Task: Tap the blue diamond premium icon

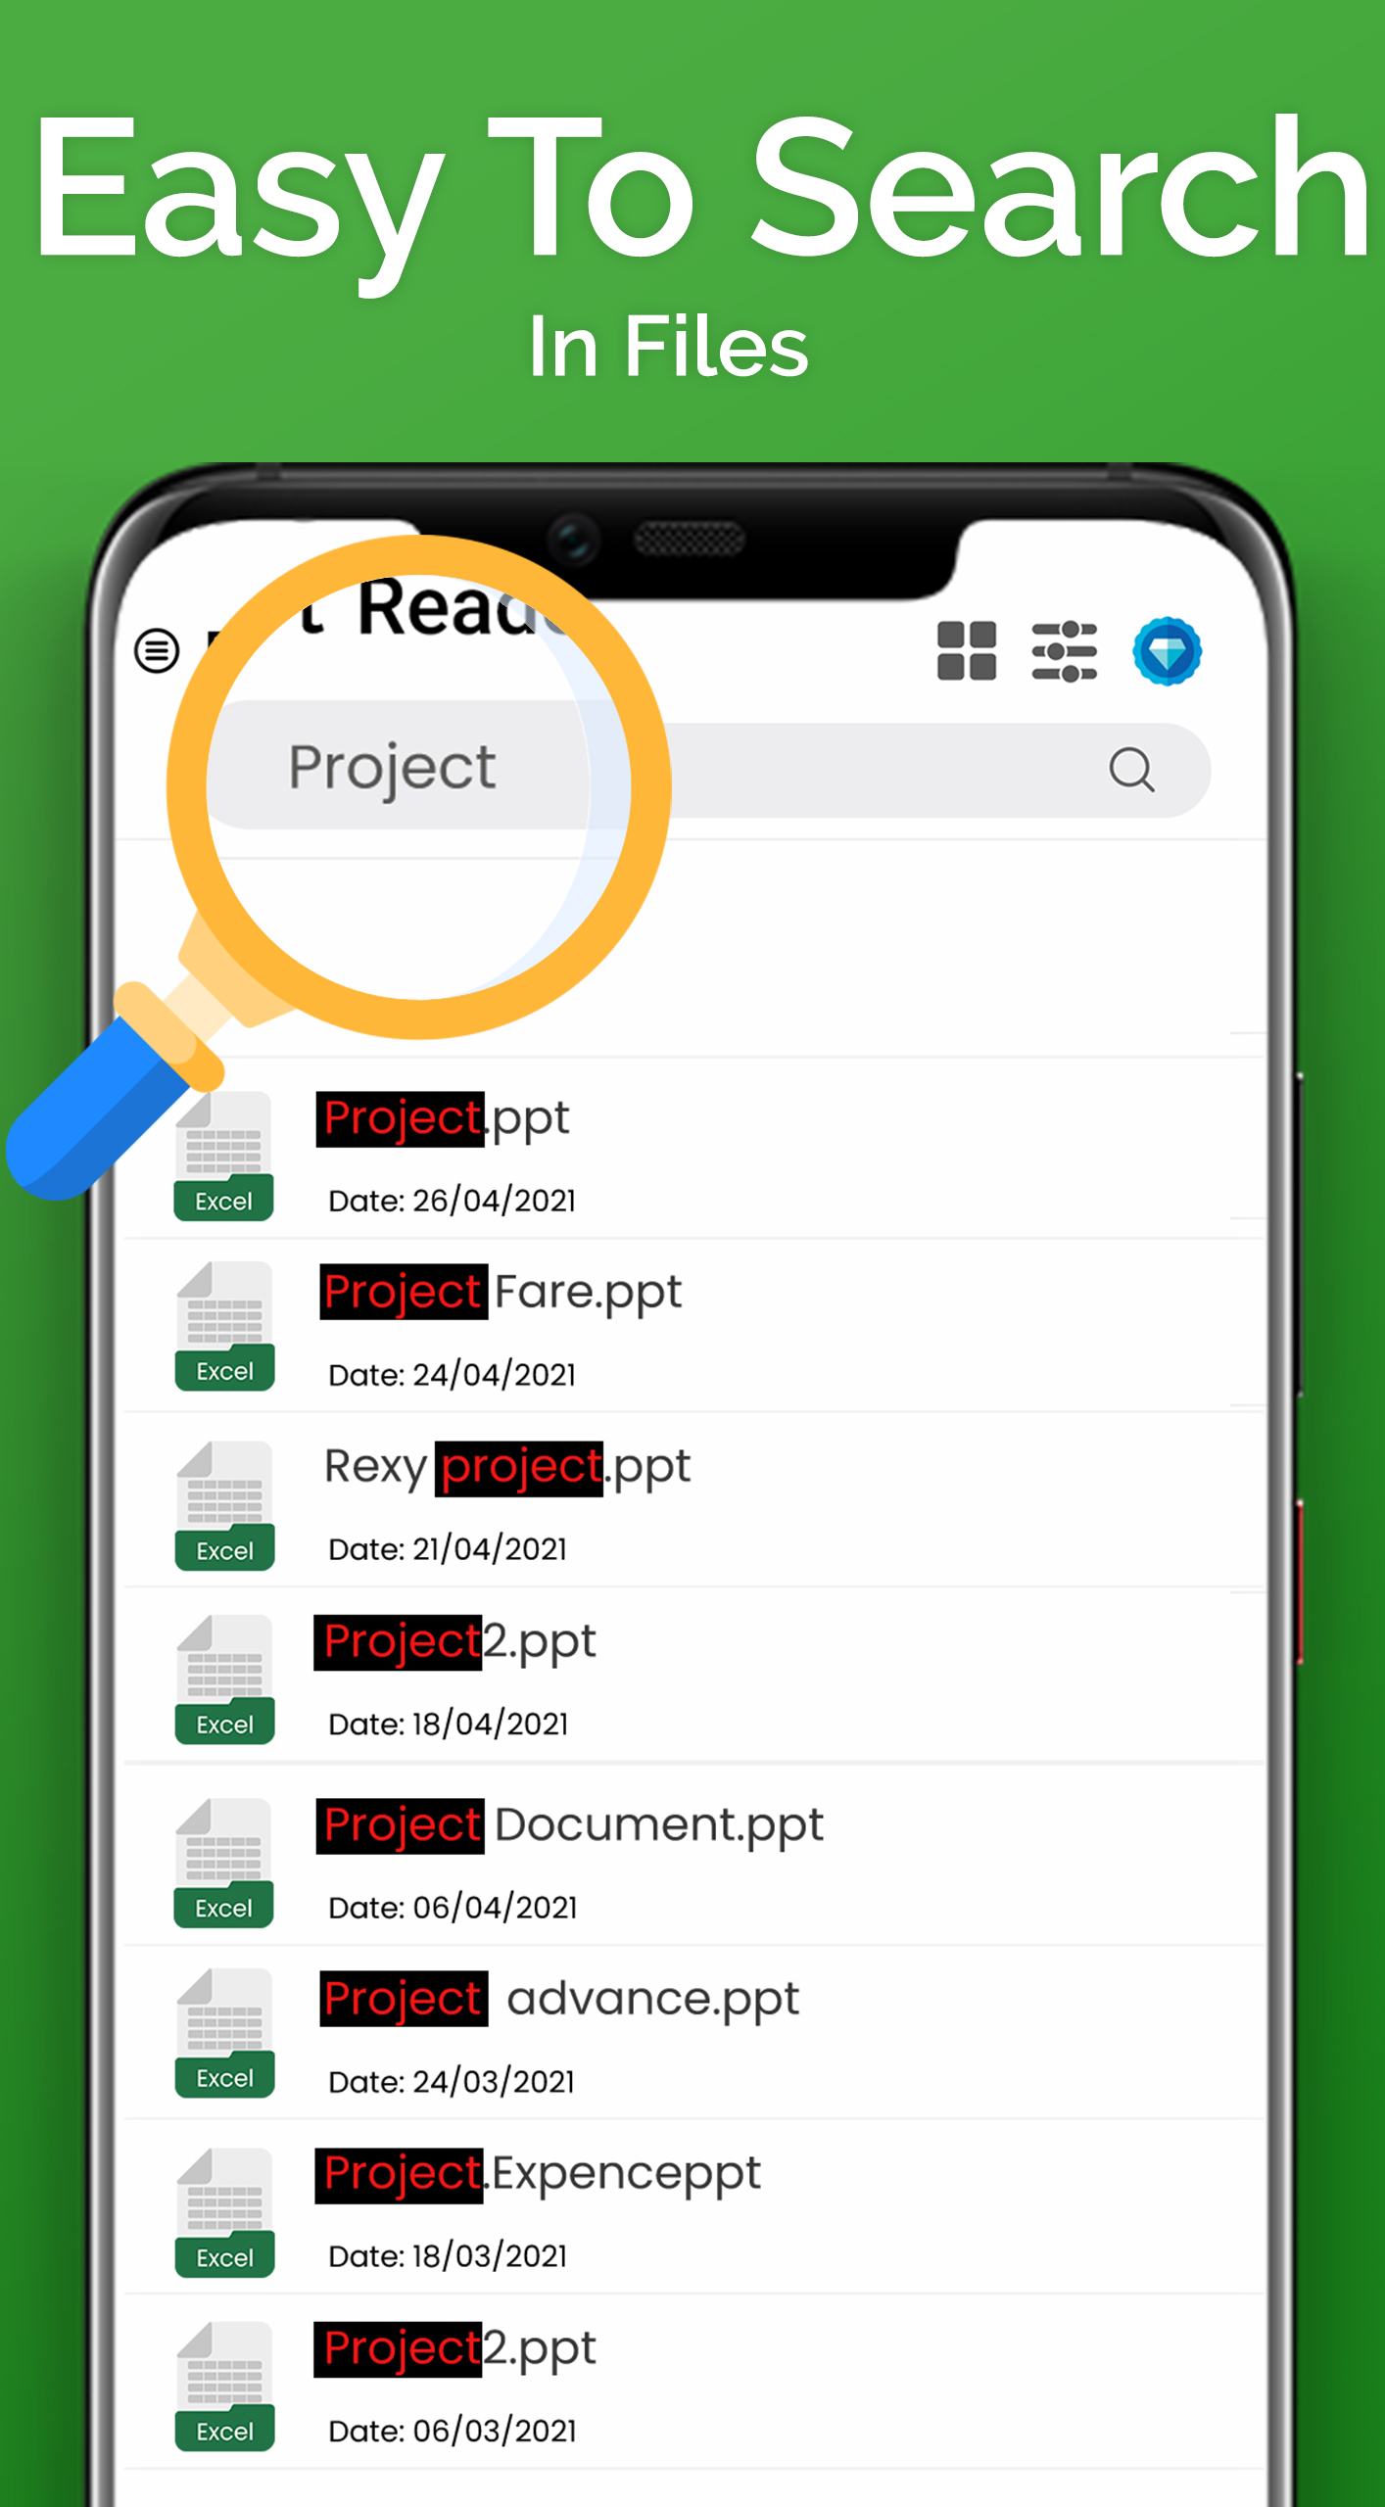Action: [1167, 651]
